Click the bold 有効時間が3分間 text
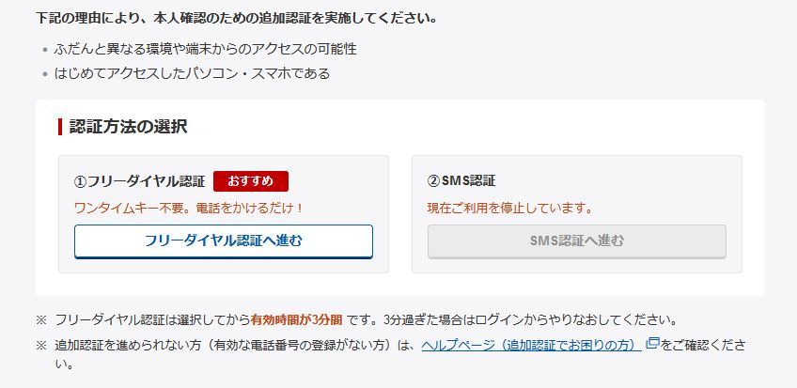The width and height of the screenshot is (797, 388). coord(296,319)
